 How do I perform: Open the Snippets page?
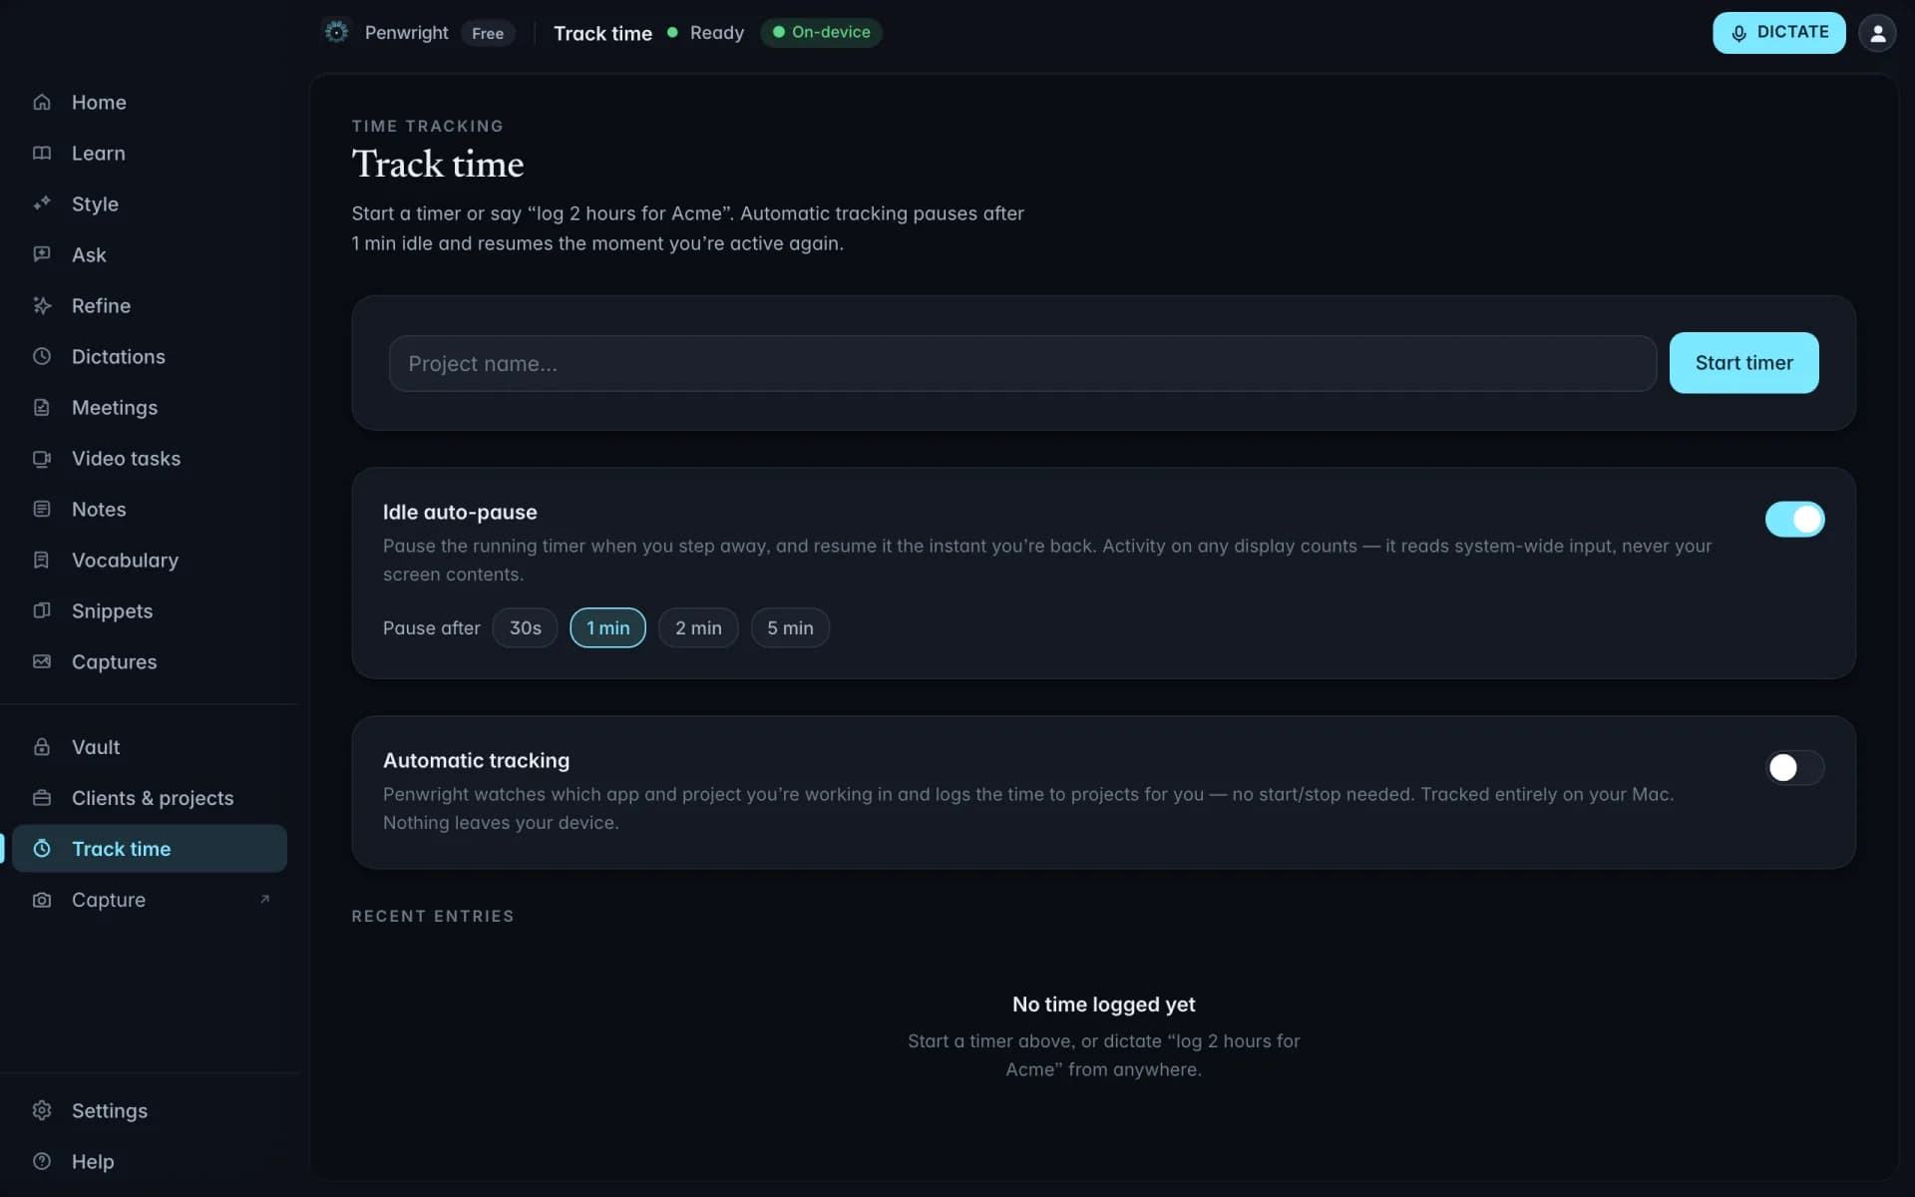pos(150,610)
